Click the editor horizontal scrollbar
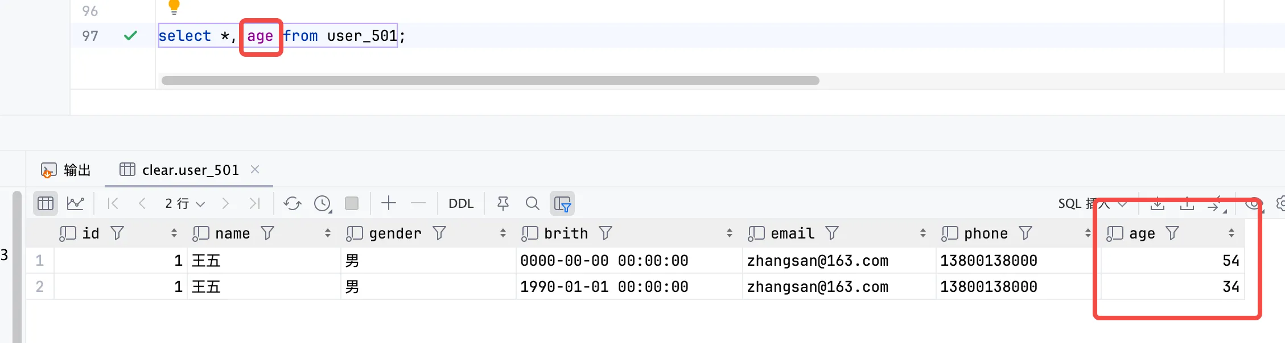This screenshot has width=1285, height=343. pyautogui.click(x=489, y=81)
